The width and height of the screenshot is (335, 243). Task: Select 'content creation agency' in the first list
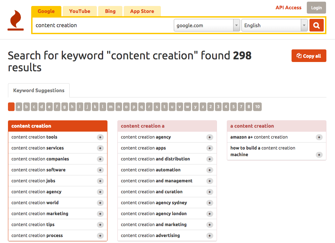click(x=36, y=192)
